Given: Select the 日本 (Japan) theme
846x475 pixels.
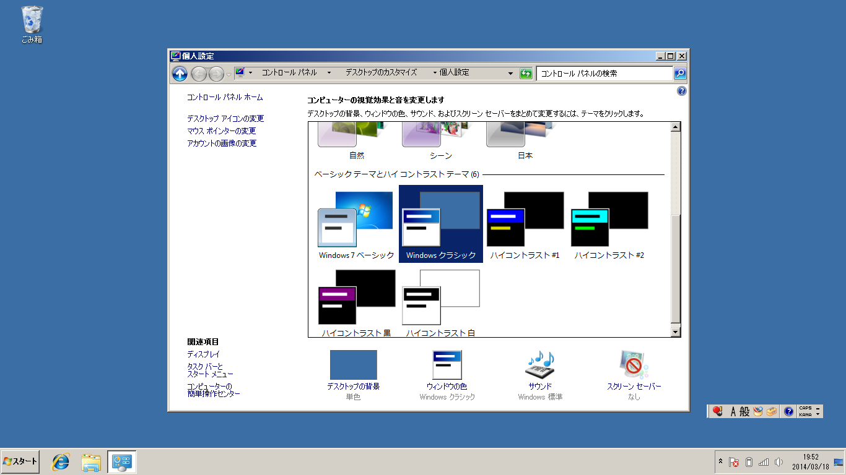Looking at the screenshot, I should click(x=525, y=142).
